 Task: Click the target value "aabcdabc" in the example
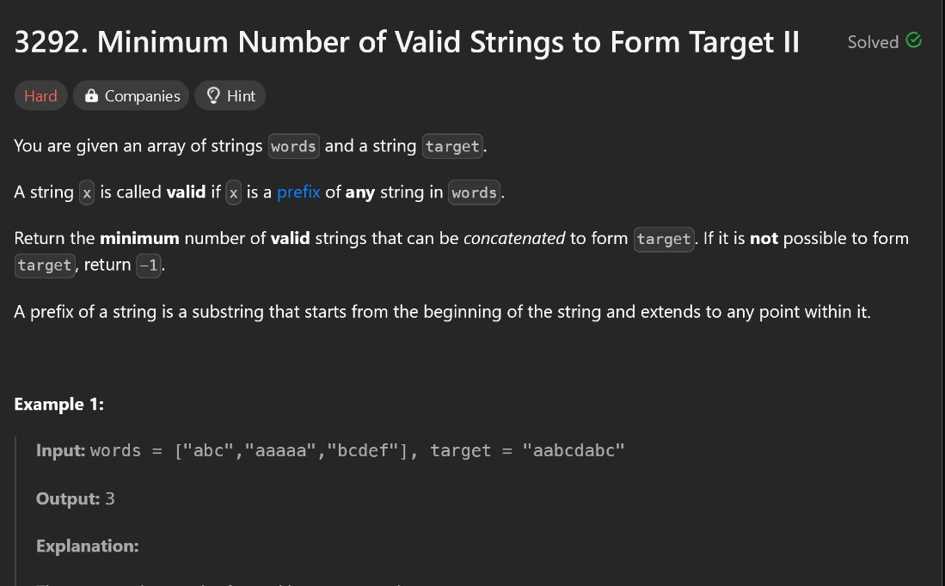click(574, 451)
